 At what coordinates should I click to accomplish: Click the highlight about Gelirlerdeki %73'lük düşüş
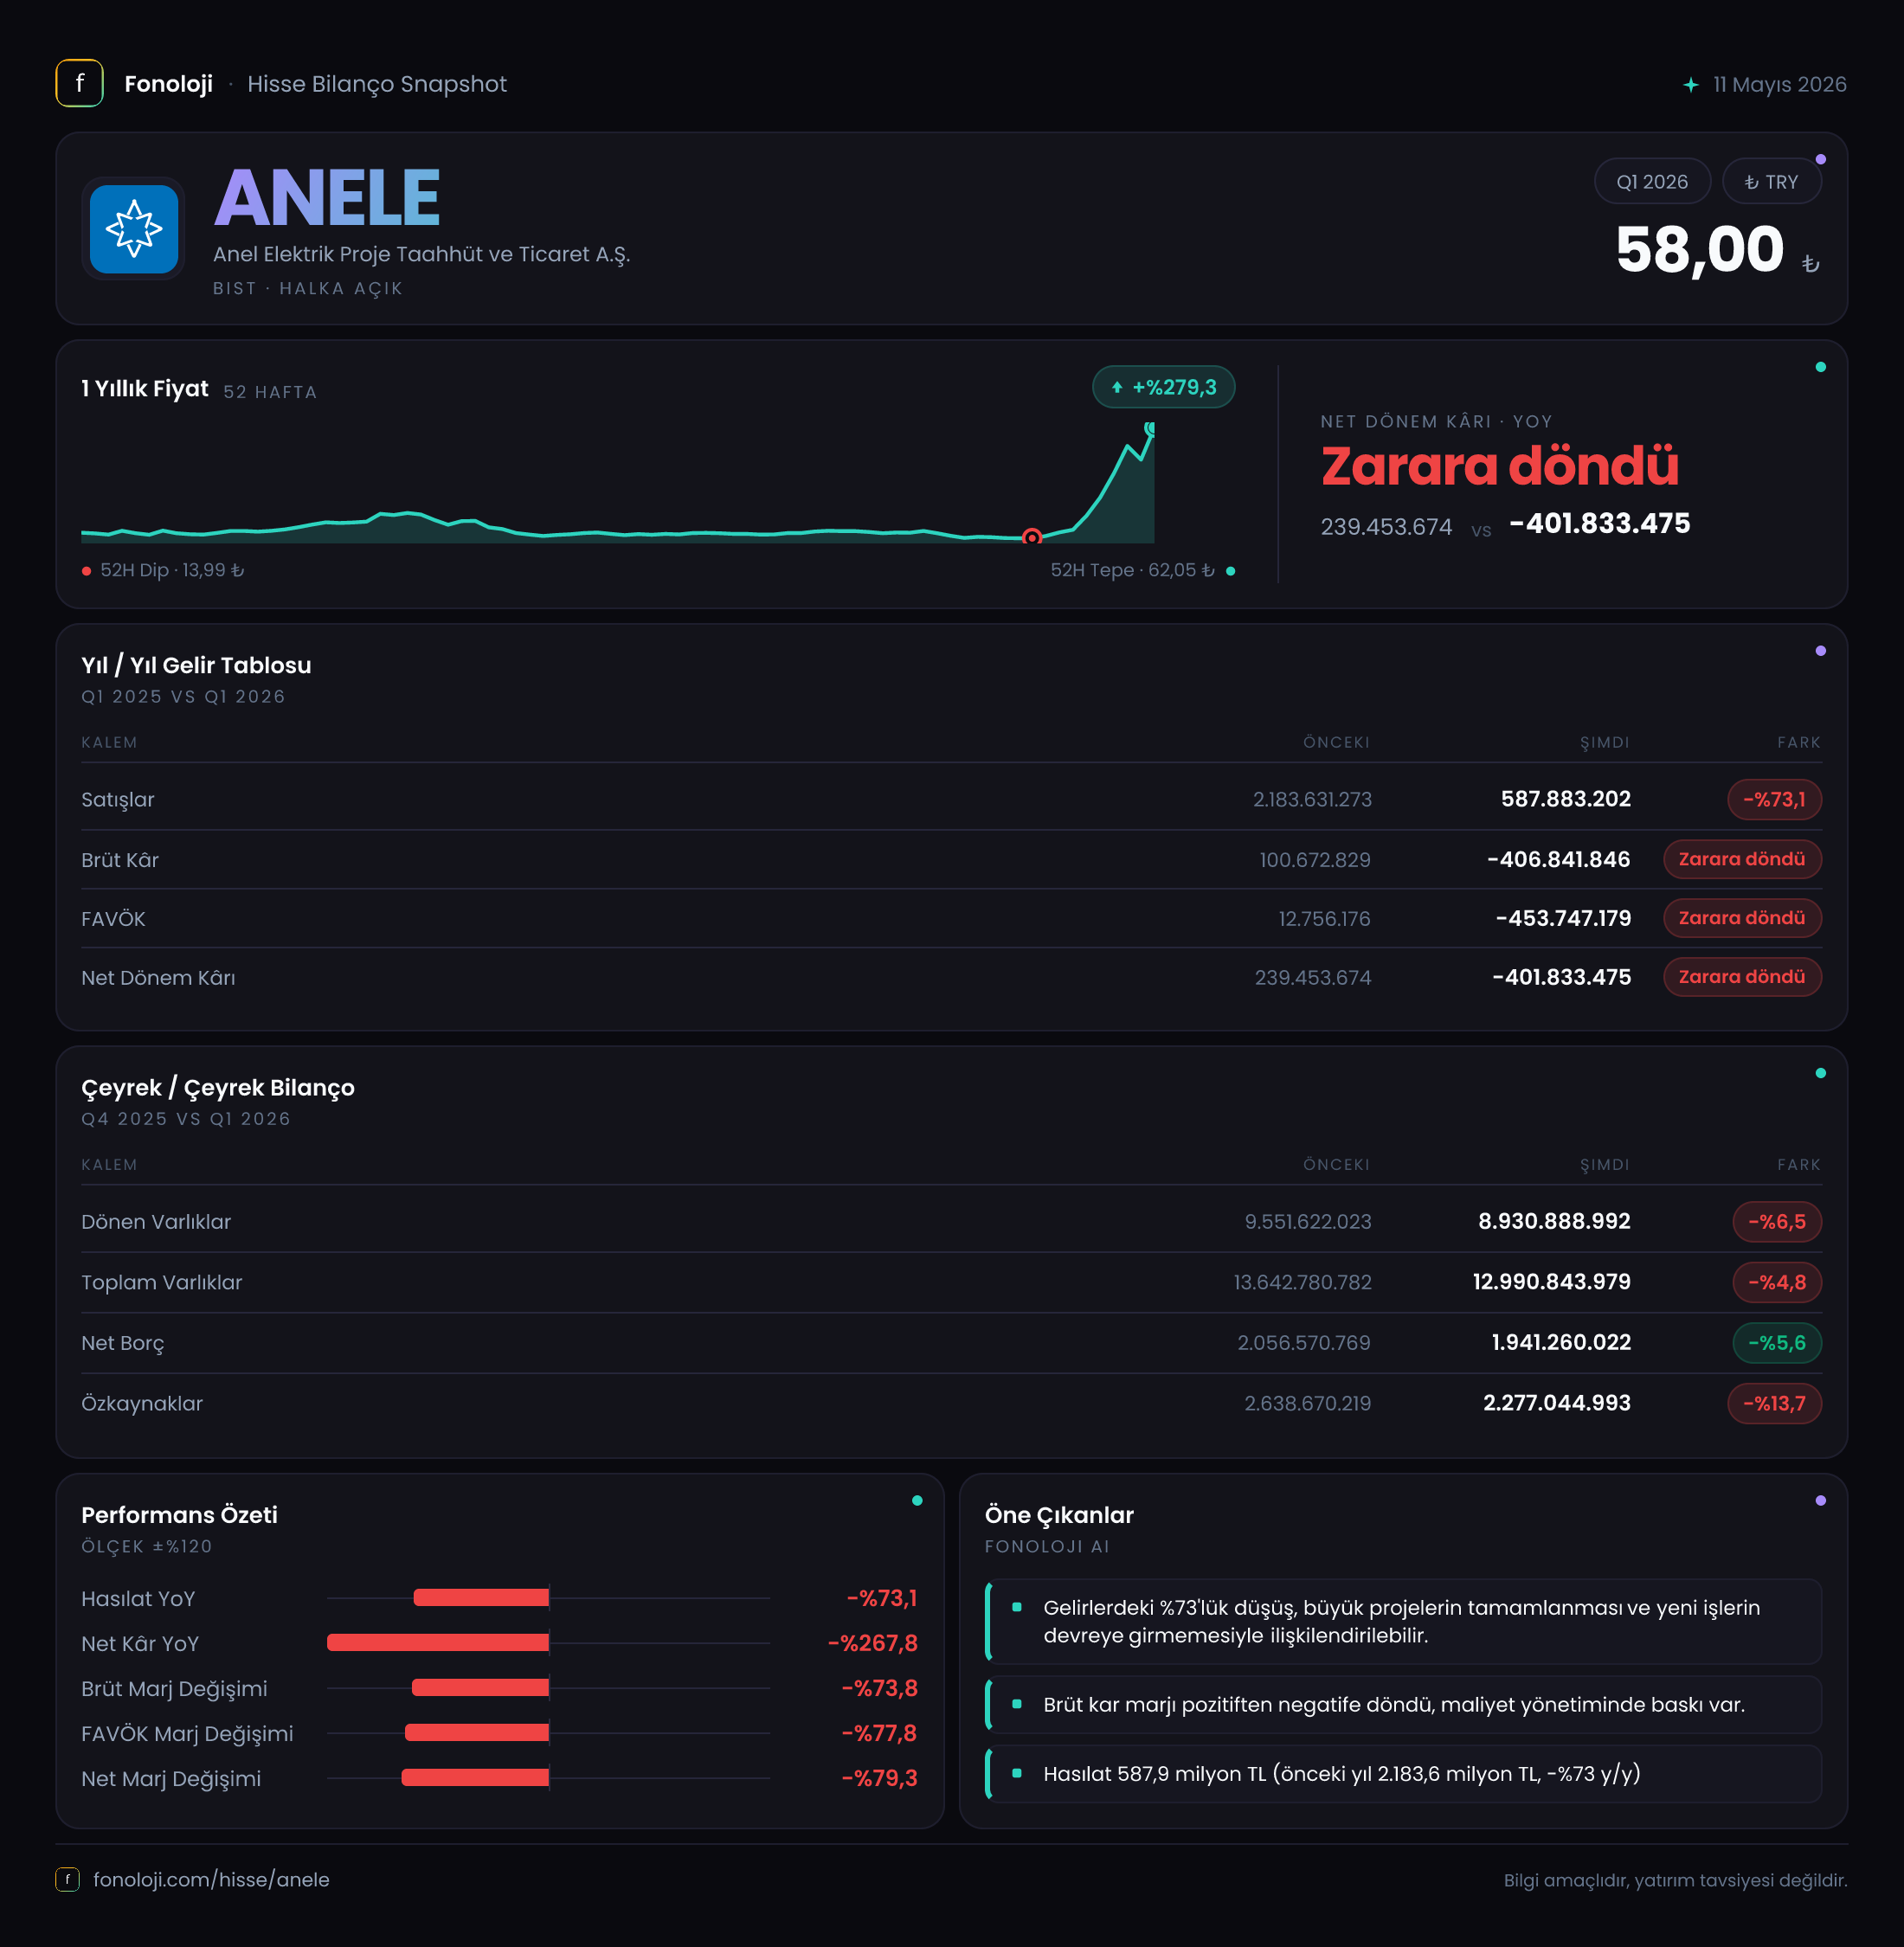(x=1403, y=1621)
